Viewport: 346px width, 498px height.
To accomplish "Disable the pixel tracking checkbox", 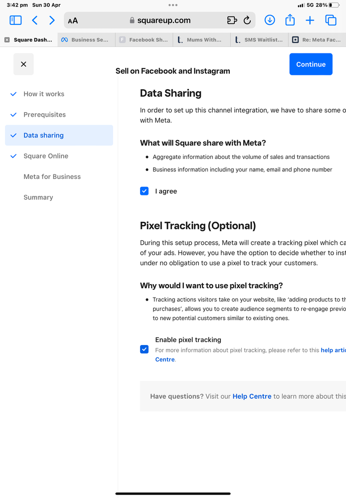I will pos(144,349).
